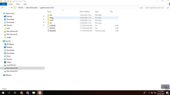Open Desktop under This PC
Screen dimensions: 170x95
tap(9, 47)
